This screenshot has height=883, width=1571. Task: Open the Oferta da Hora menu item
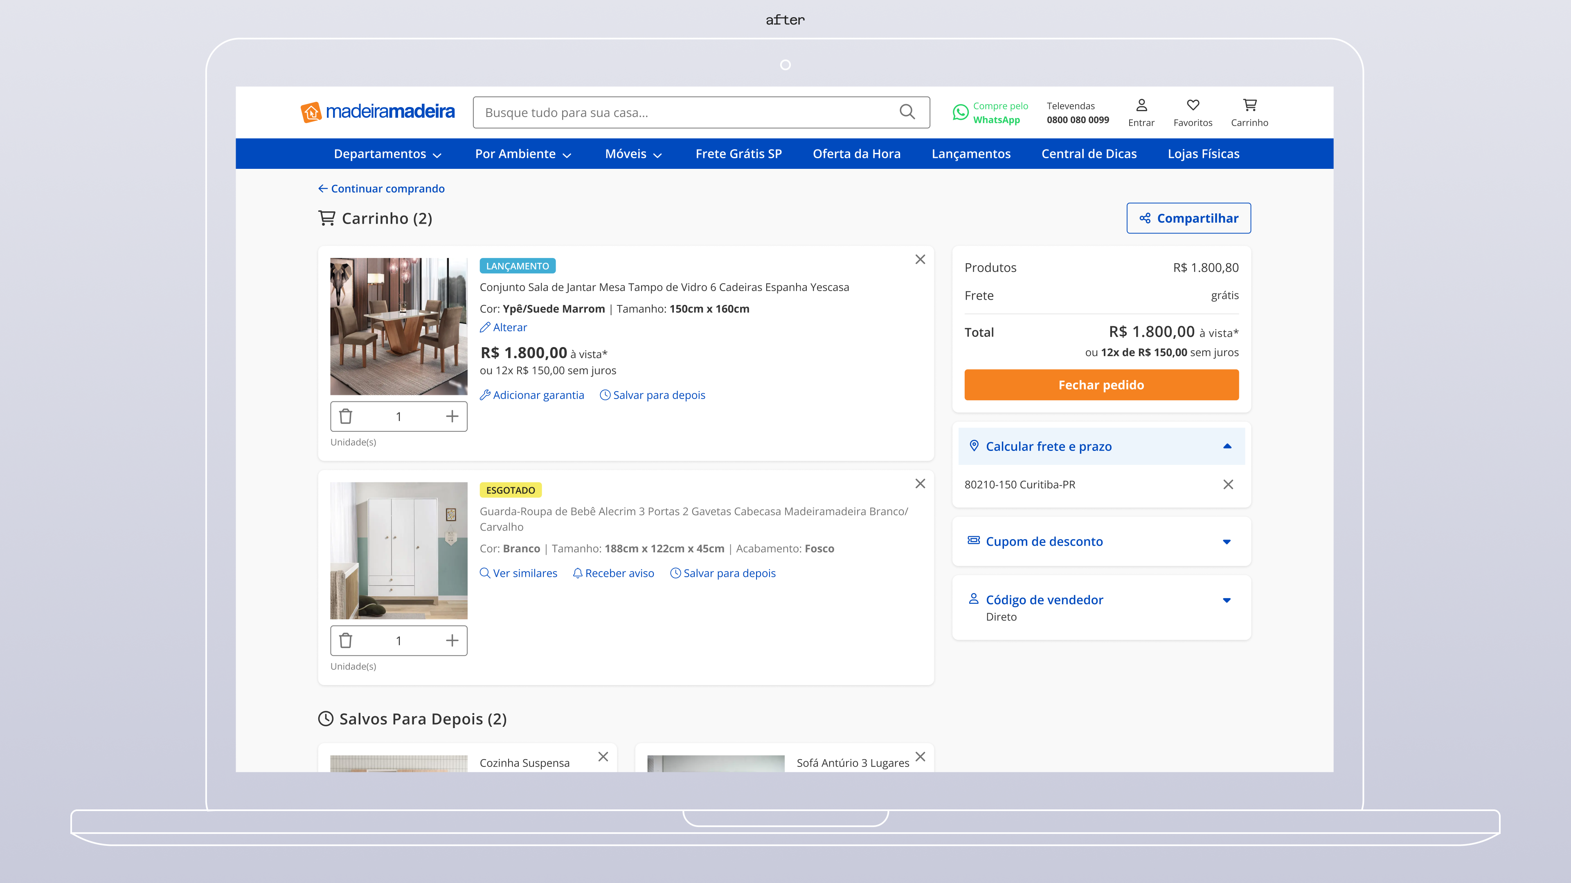tap(856, 154)
